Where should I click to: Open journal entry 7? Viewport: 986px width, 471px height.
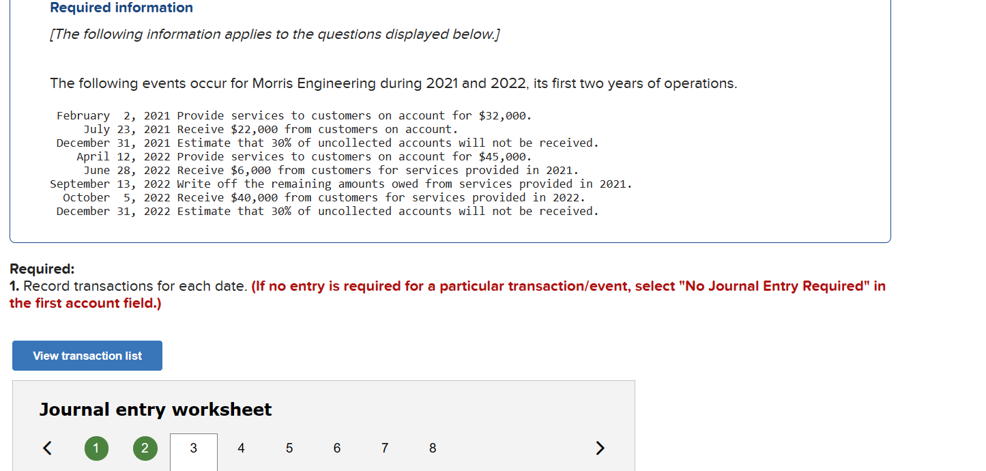384,448
